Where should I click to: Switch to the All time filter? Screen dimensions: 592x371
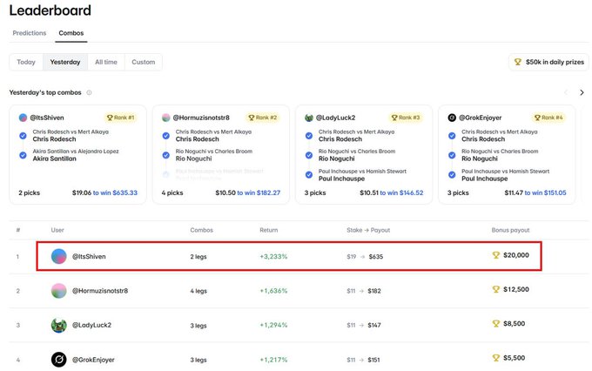click(106, 62)
